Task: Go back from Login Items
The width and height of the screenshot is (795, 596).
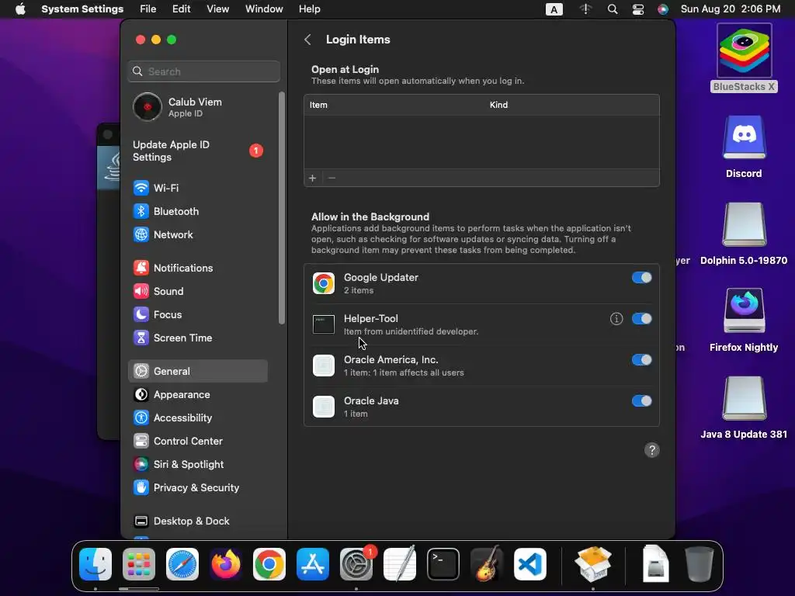Action: tap(307, 40)
